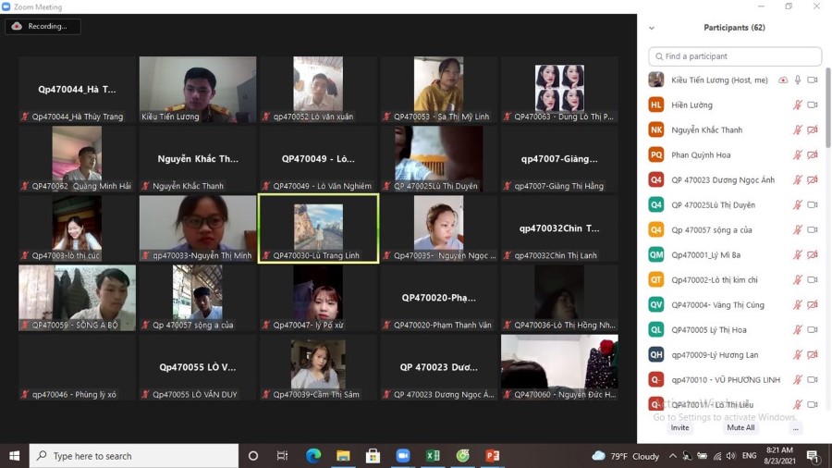Click video-off icon for Qp470001_Lý Mí Ba
The height and width of the screenshot is (468, 832).
tap(813, 254)
